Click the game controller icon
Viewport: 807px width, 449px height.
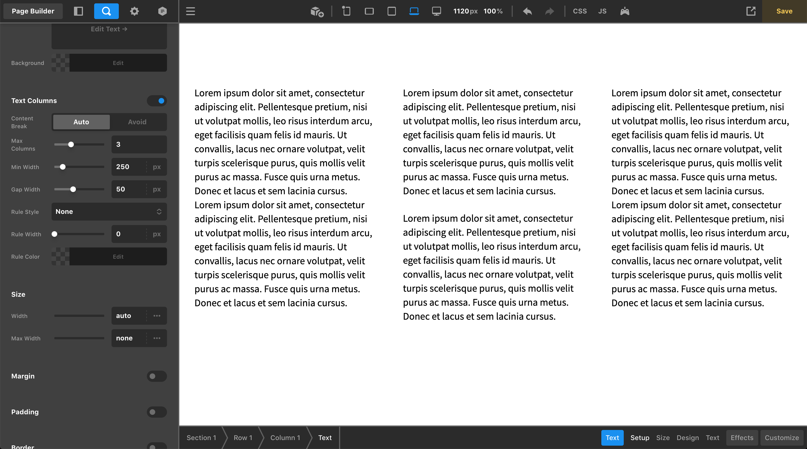[624, 11]
